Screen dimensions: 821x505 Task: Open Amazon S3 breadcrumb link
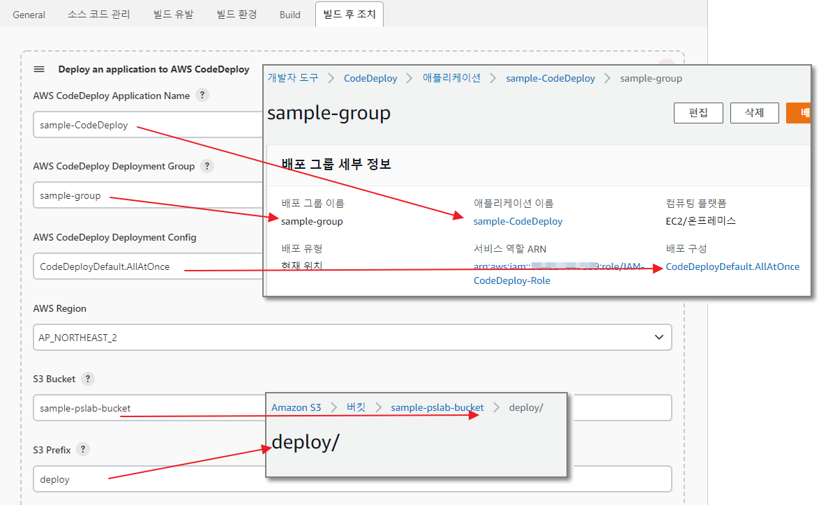point(296,407)
